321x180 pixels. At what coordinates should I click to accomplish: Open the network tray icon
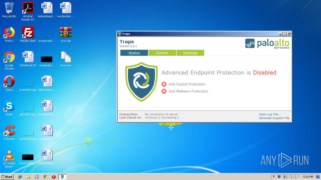tap(285, 177)
